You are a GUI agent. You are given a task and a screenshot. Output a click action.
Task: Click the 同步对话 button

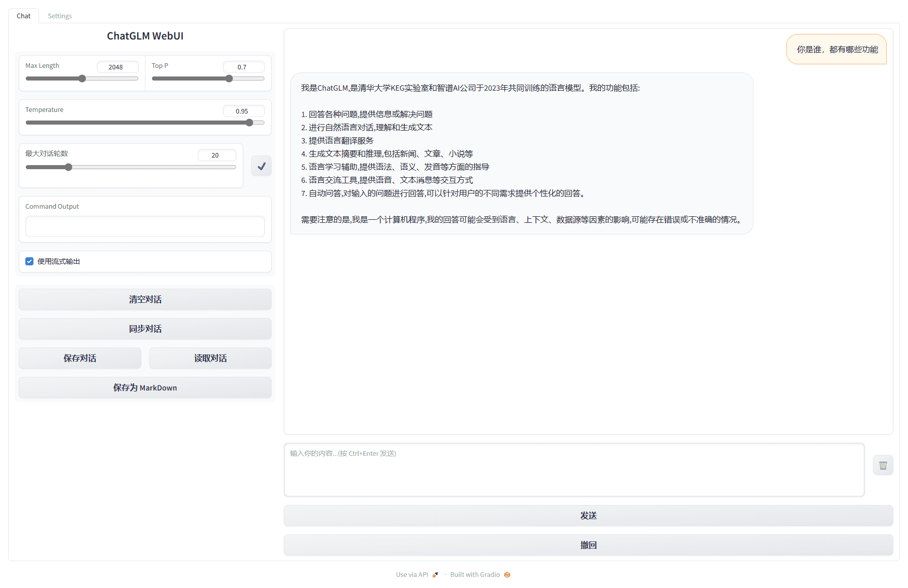(145, 329)
